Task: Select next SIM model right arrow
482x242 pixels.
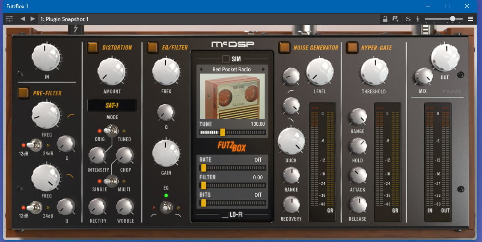Action: point(263,69)
